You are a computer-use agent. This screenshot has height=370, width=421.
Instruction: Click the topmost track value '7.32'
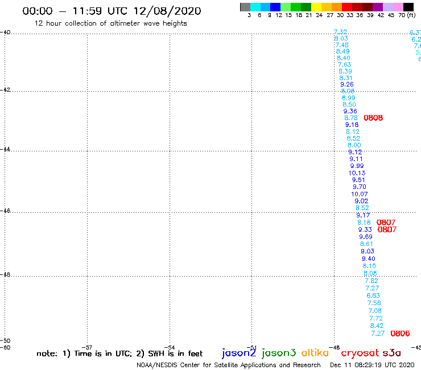pyautogui.click(x=340, y=32)
